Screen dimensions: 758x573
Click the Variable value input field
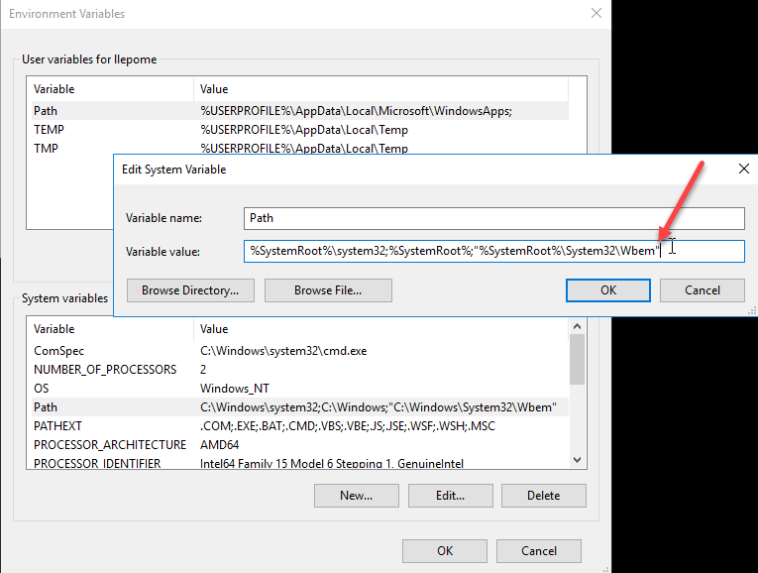click(494, 252)
